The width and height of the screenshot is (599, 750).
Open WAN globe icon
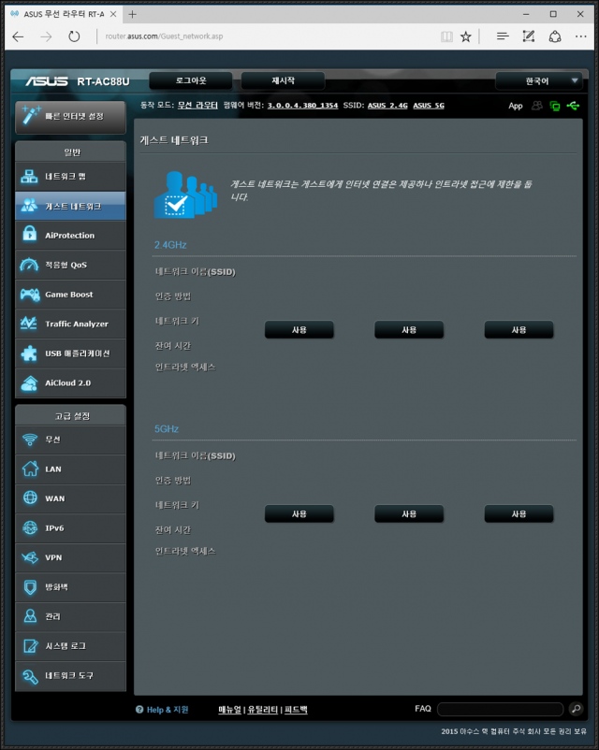point(30,498)
